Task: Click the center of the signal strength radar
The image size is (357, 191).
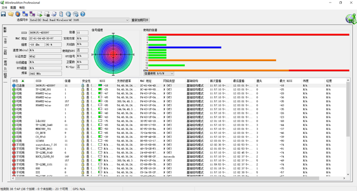Action: pos(113,55)
